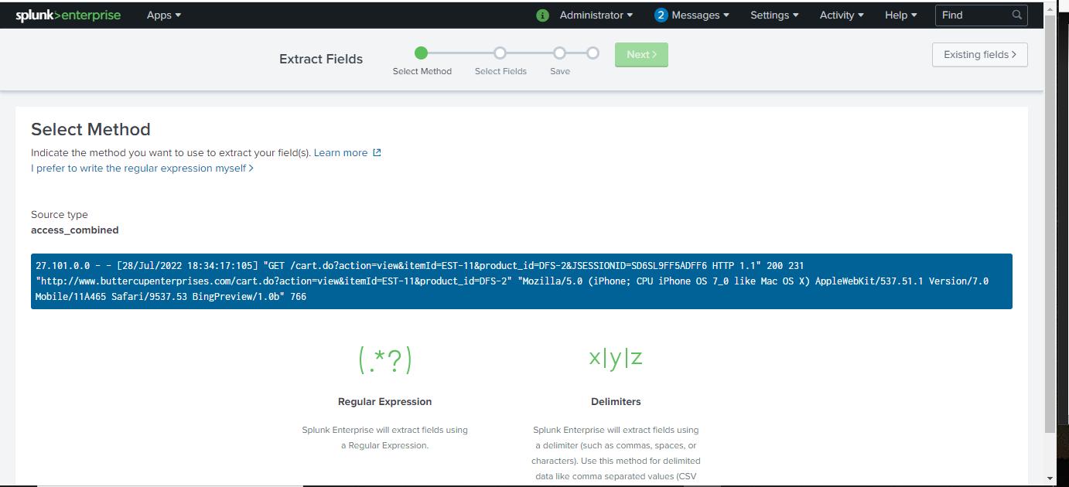Screen dimensions: 1069x487
Task: Click the Learn more external link icon
Action: click(x=377, y=152)
